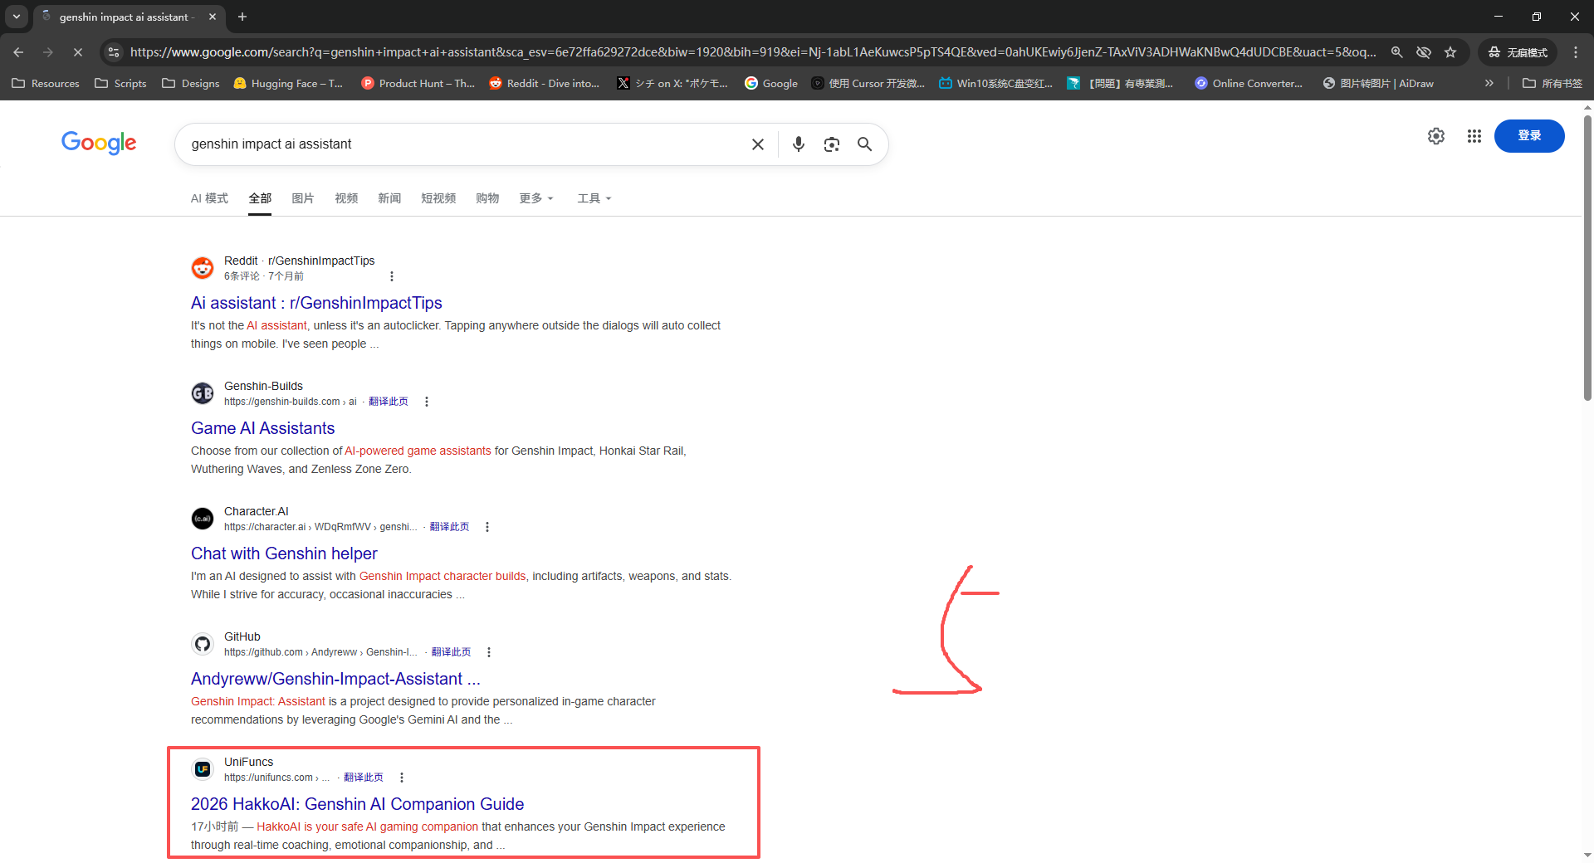This screenshot has height=863, width=1594.
Task: Open the Game AI Assistants result
Action: click(262, 428)
